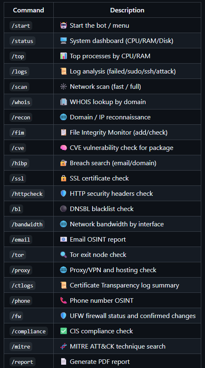
Task: Click the computer monitor emoji for System dashboard
Action: click(63, 40)
